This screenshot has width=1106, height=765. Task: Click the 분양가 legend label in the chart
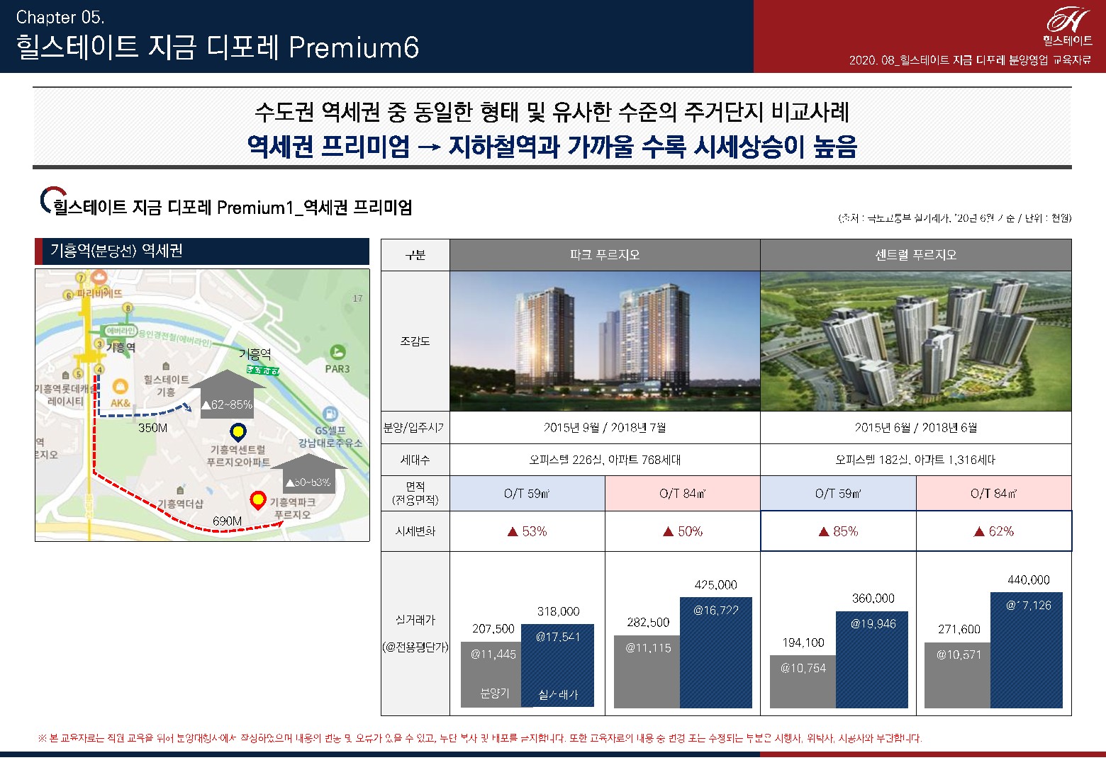[x=494, y=693]
